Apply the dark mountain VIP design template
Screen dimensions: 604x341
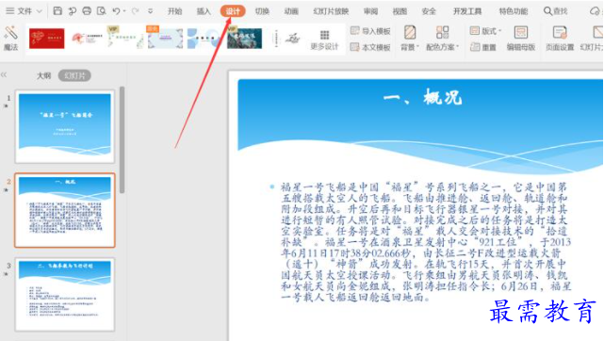coord(245,38)
